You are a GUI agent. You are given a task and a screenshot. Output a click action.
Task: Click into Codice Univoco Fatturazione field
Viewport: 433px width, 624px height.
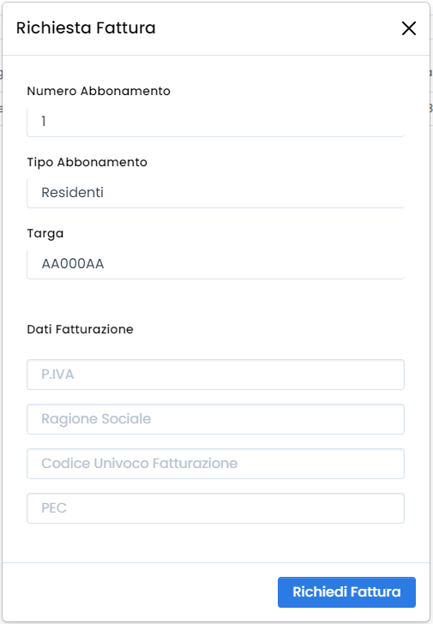(x=216, y=464)
